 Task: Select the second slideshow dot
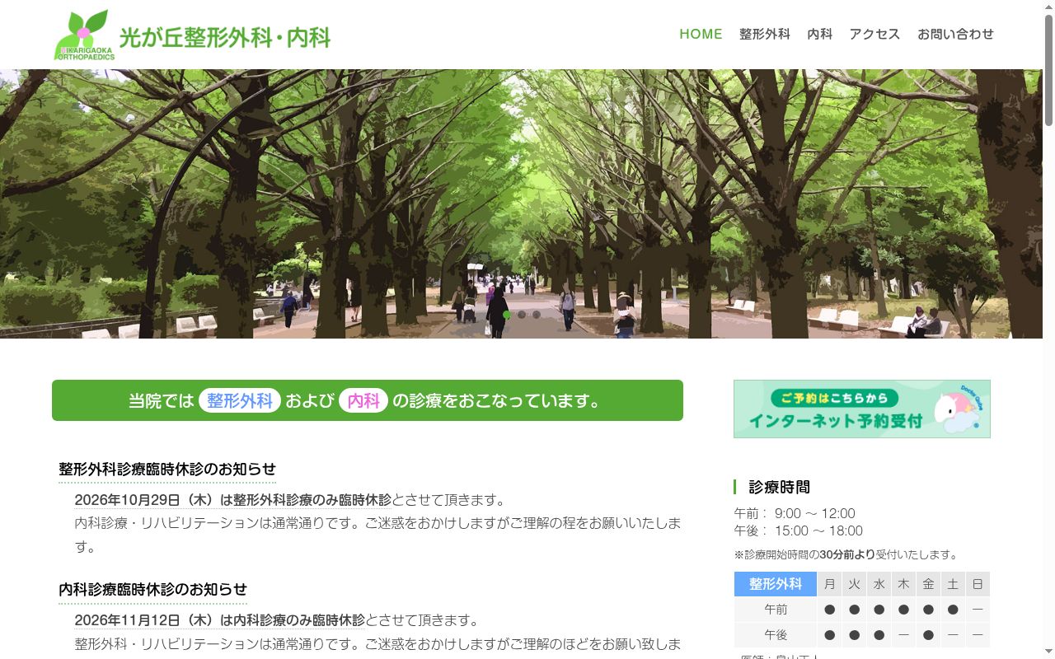pyautogui.click(x=522, y=315)
